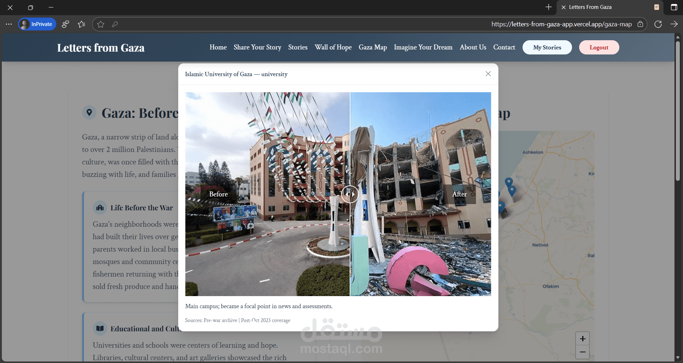
Task: Click the address bar URL
Action: [561, 24]
